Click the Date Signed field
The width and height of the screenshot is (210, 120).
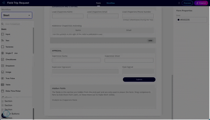click(x=138, y=71)
